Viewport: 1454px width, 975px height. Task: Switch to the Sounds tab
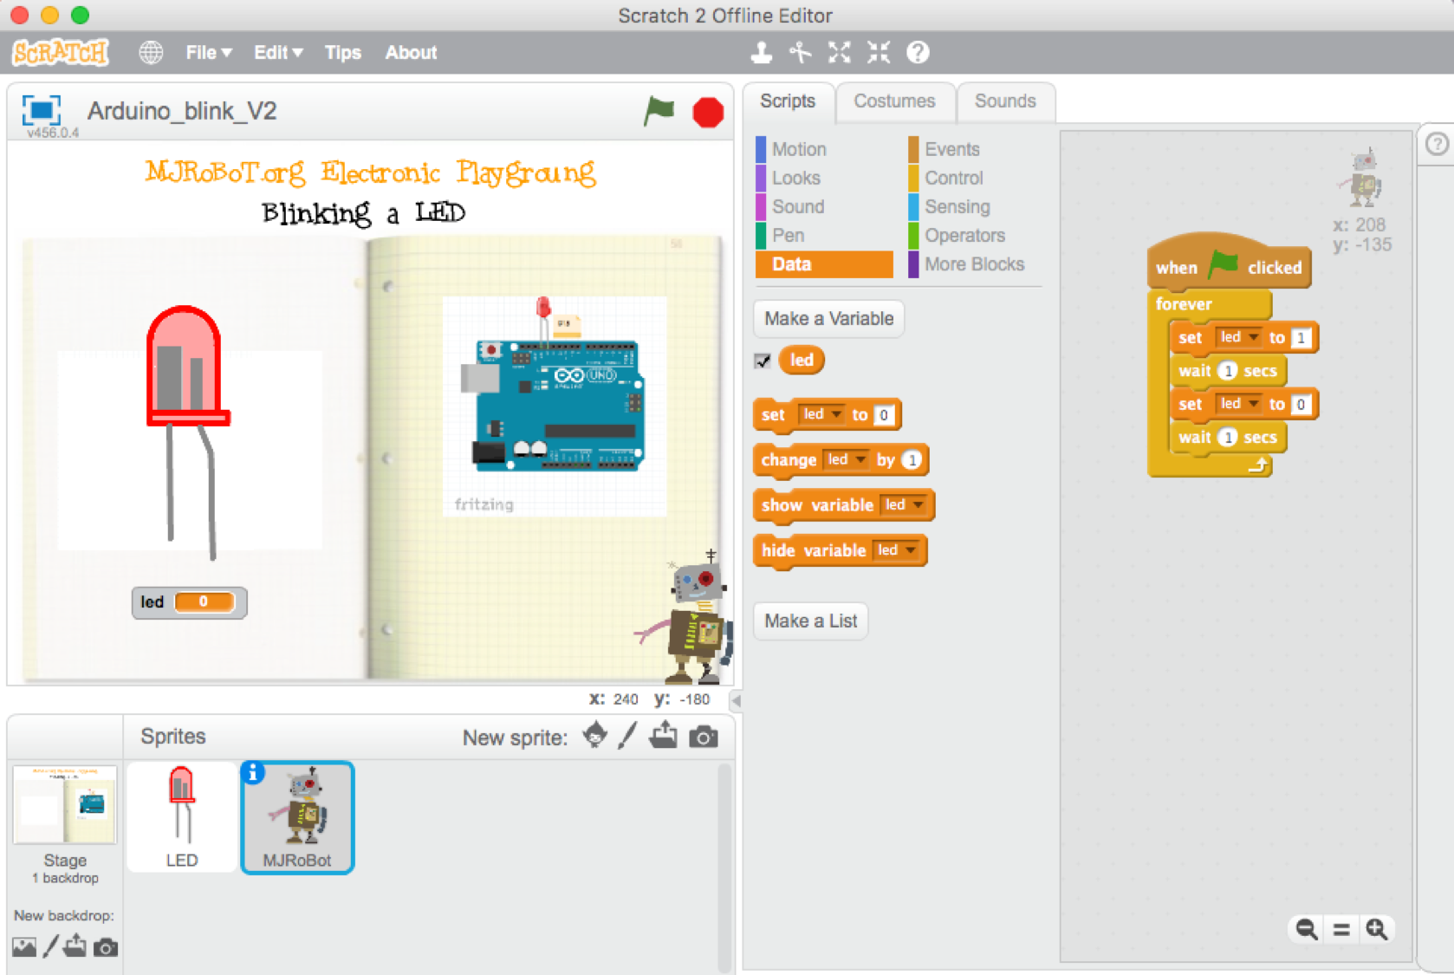[x=1005, y=101]
